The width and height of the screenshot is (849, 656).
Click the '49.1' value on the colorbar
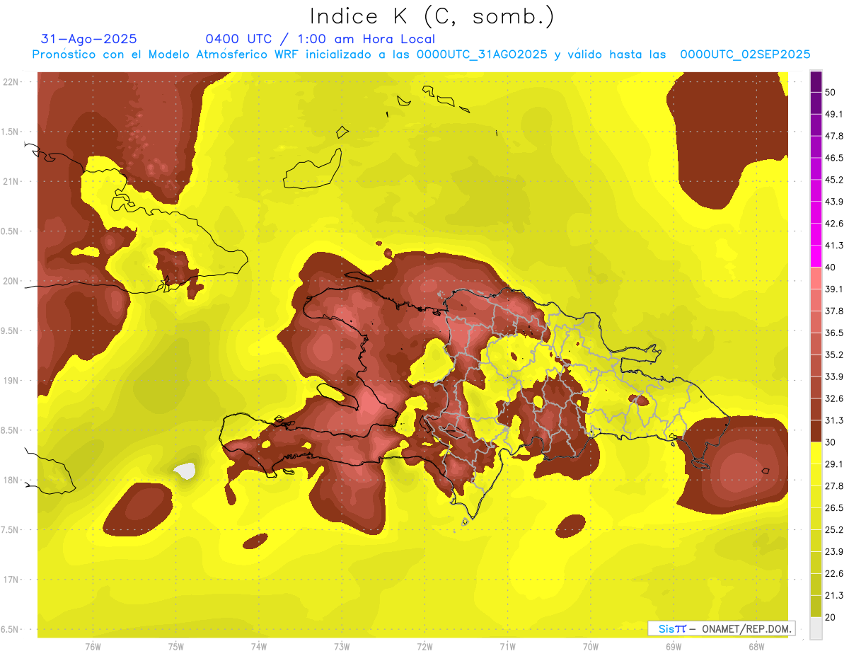tap(834, 114)
